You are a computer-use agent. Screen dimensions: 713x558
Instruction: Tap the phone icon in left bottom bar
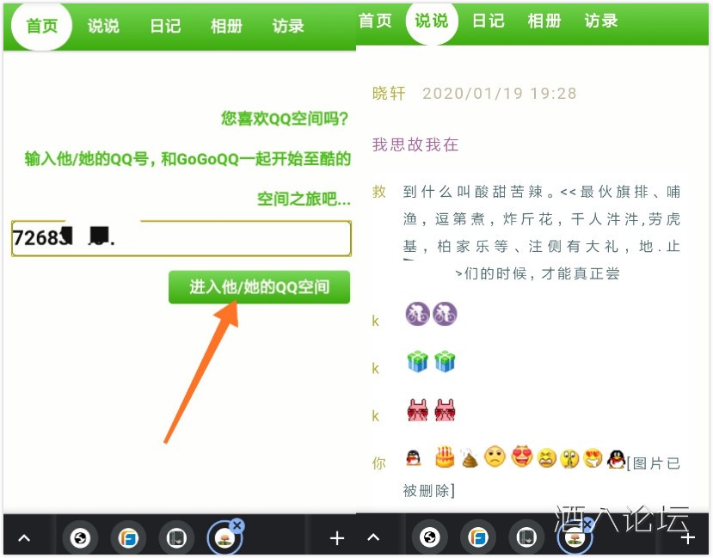tap(176, 538)
